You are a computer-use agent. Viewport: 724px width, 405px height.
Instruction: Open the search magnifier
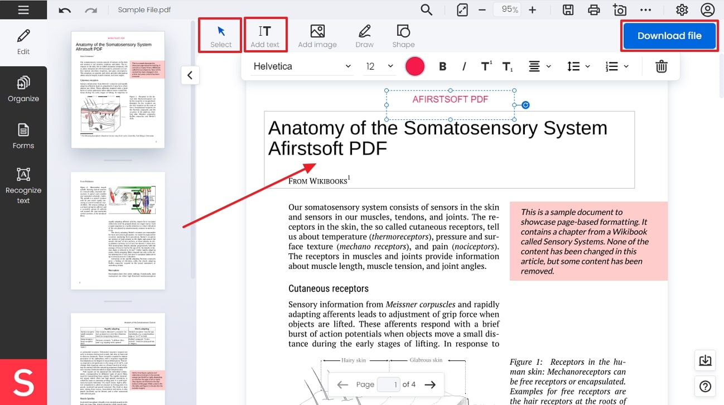pyautogui.click(x=427, y=9)
